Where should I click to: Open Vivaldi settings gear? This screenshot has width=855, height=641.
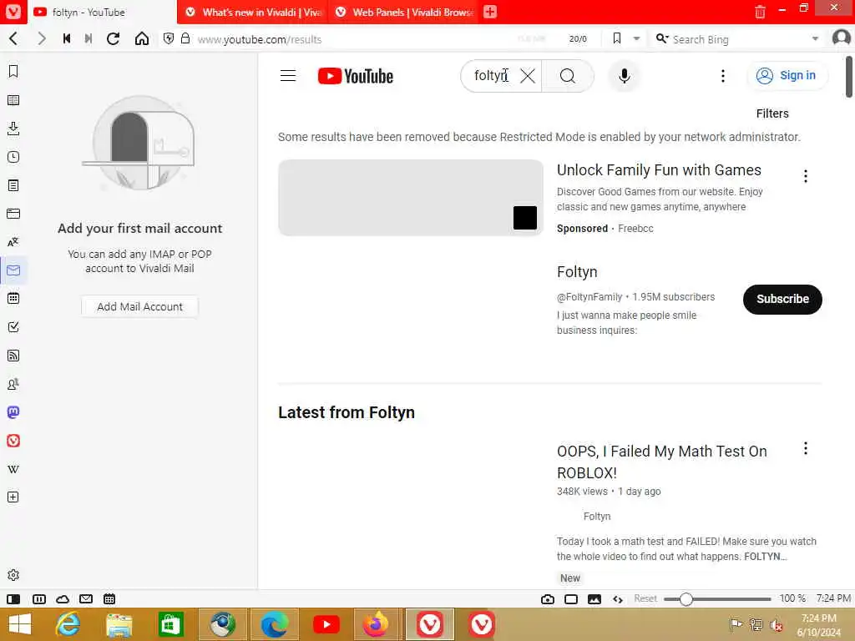[13, 575]
